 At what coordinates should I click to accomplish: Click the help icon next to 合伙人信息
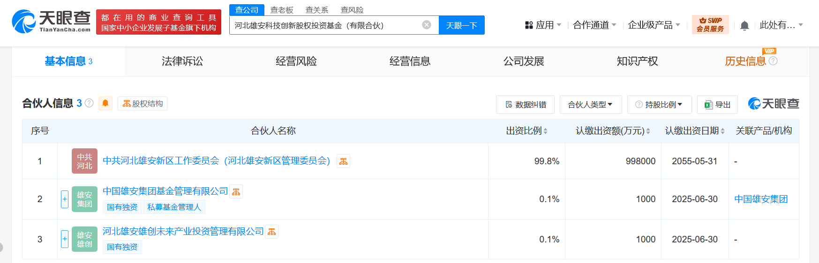(89, 103)
